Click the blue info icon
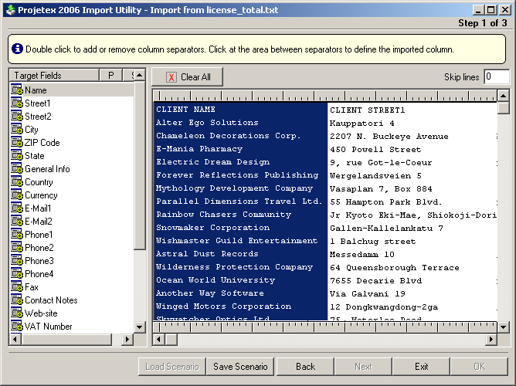516x386 pixels. (x=17, y=49)
